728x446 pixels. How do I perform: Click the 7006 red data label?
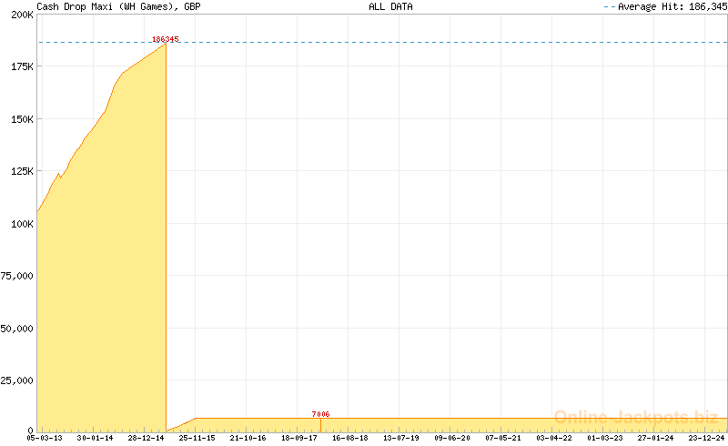point(320,414)
